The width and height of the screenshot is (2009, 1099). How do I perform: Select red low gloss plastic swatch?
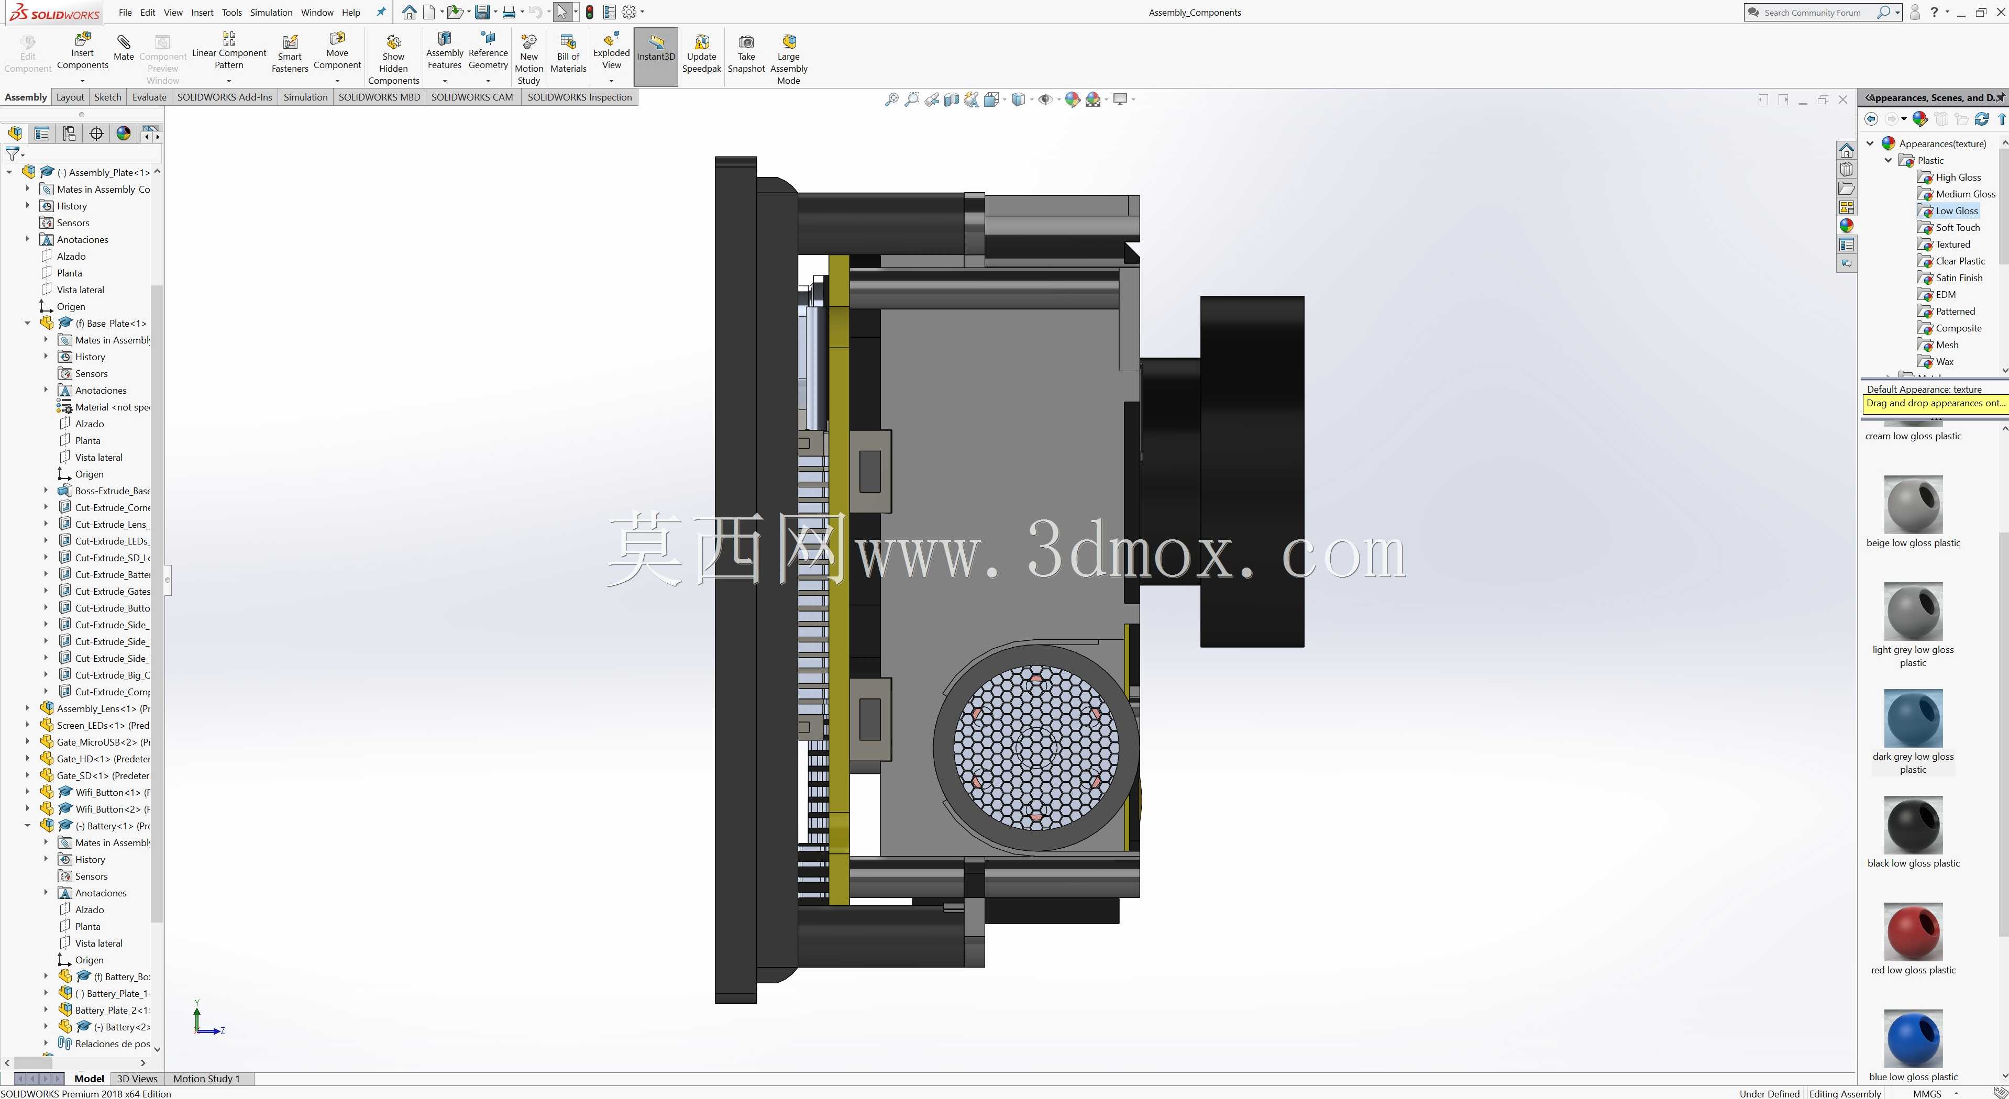[1913, 931]
